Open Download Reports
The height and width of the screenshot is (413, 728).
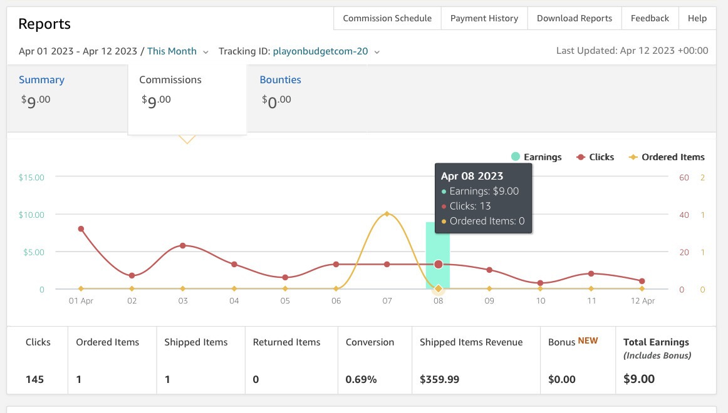[575, 18]
